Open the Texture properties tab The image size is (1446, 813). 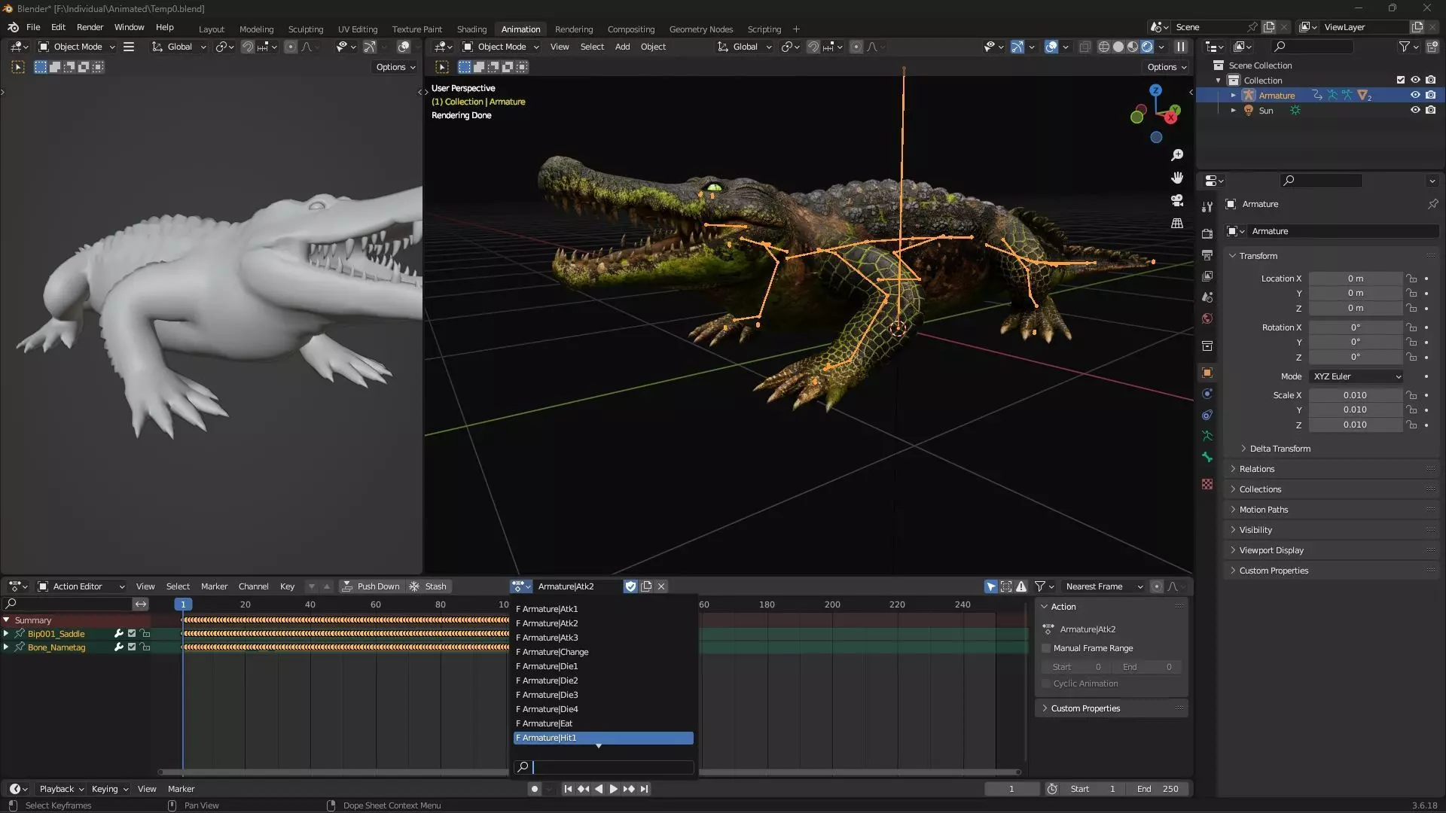(x=1207, y=484)
